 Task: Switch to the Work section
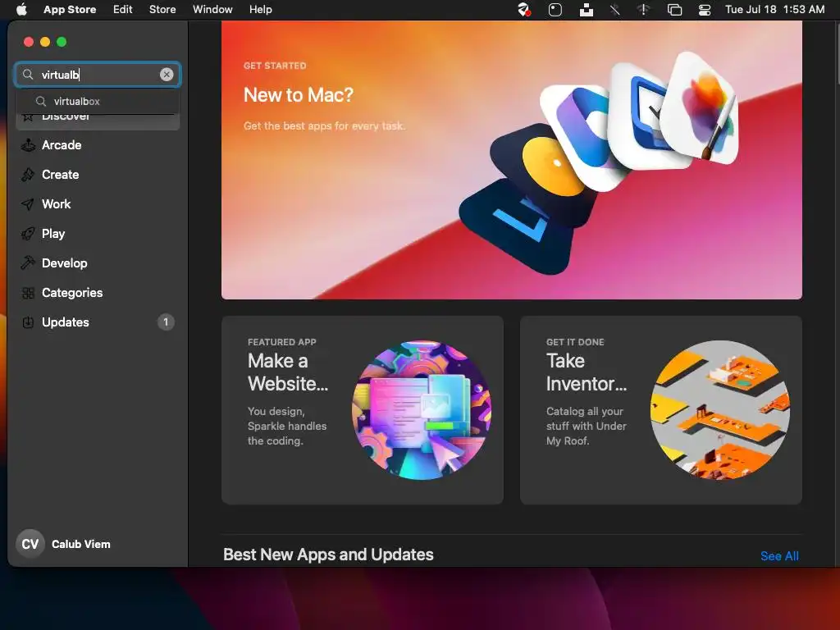coord(98,204)
